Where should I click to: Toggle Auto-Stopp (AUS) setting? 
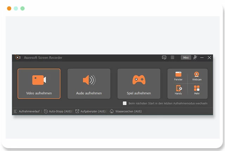[58, 111]
